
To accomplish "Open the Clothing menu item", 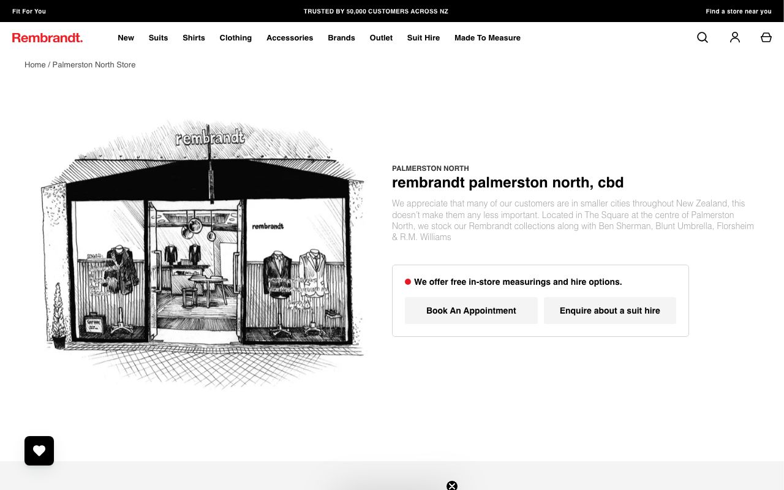I will point(236,38).
